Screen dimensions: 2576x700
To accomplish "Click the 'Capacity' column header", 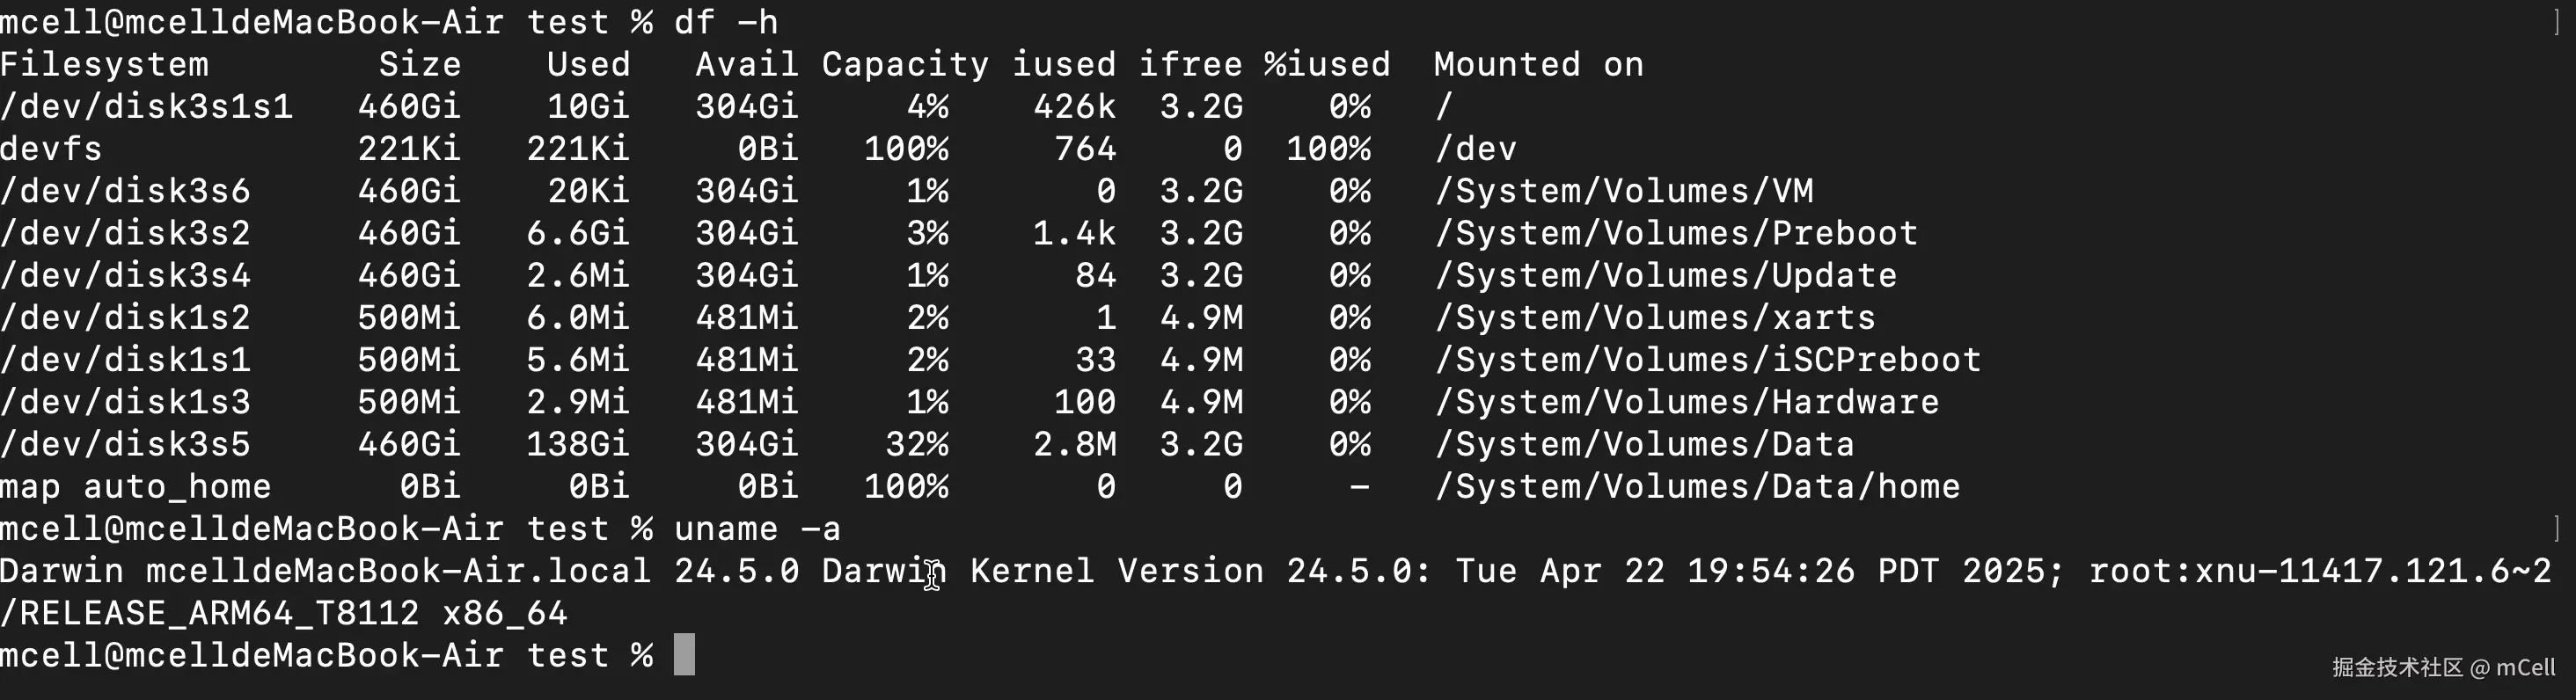I will point(906,65).
